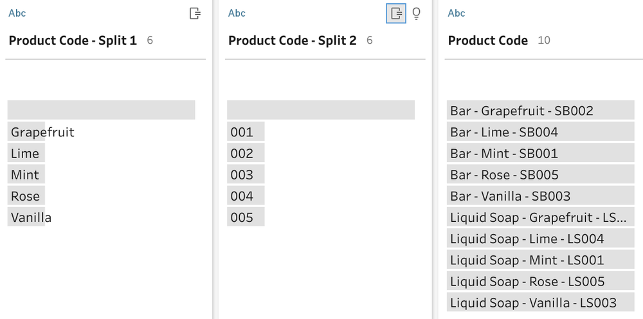643x319 pixels.
Task: Select the Grapefruit value in Split 1
Action: point(42,132)
